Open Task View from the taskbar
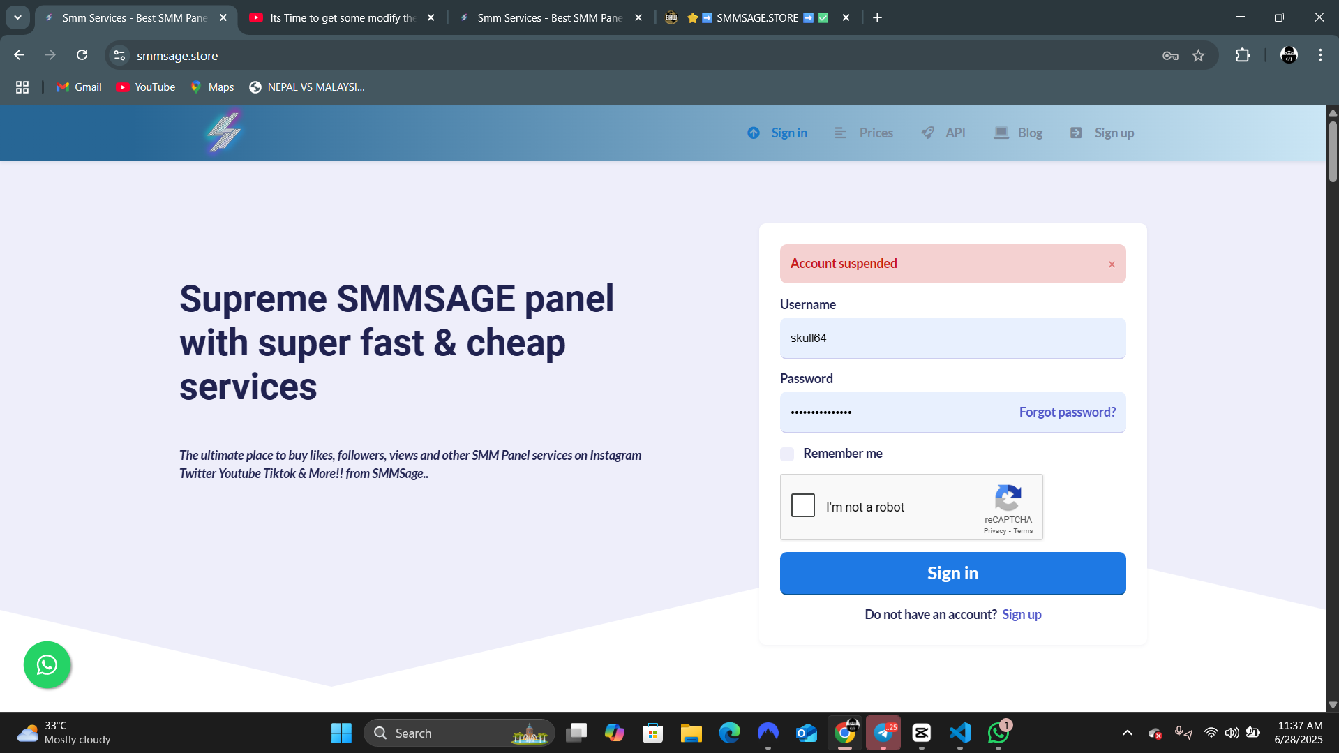This screenshot has height=753, width=1339. coord(576,733)
